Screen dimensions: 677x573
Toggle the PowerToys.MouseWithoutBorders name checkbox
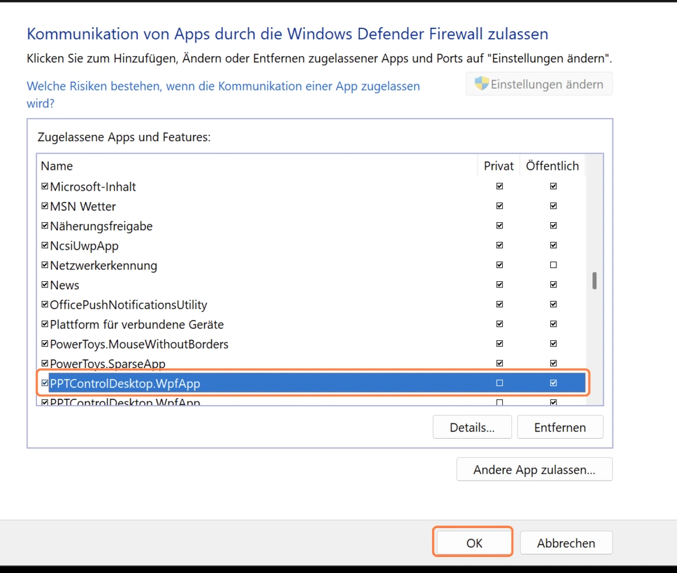[x=45, y=343]
